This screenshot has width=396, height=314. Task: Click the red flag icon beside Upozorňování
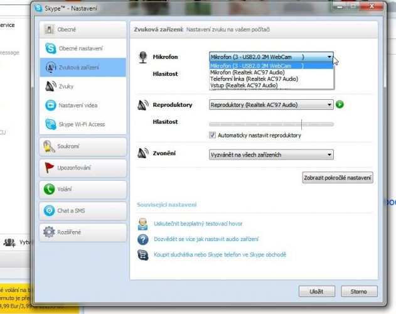[x=49, y=168]
